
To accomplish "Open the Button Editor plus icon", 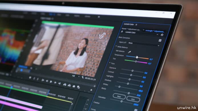I will [x=91, y=90].
